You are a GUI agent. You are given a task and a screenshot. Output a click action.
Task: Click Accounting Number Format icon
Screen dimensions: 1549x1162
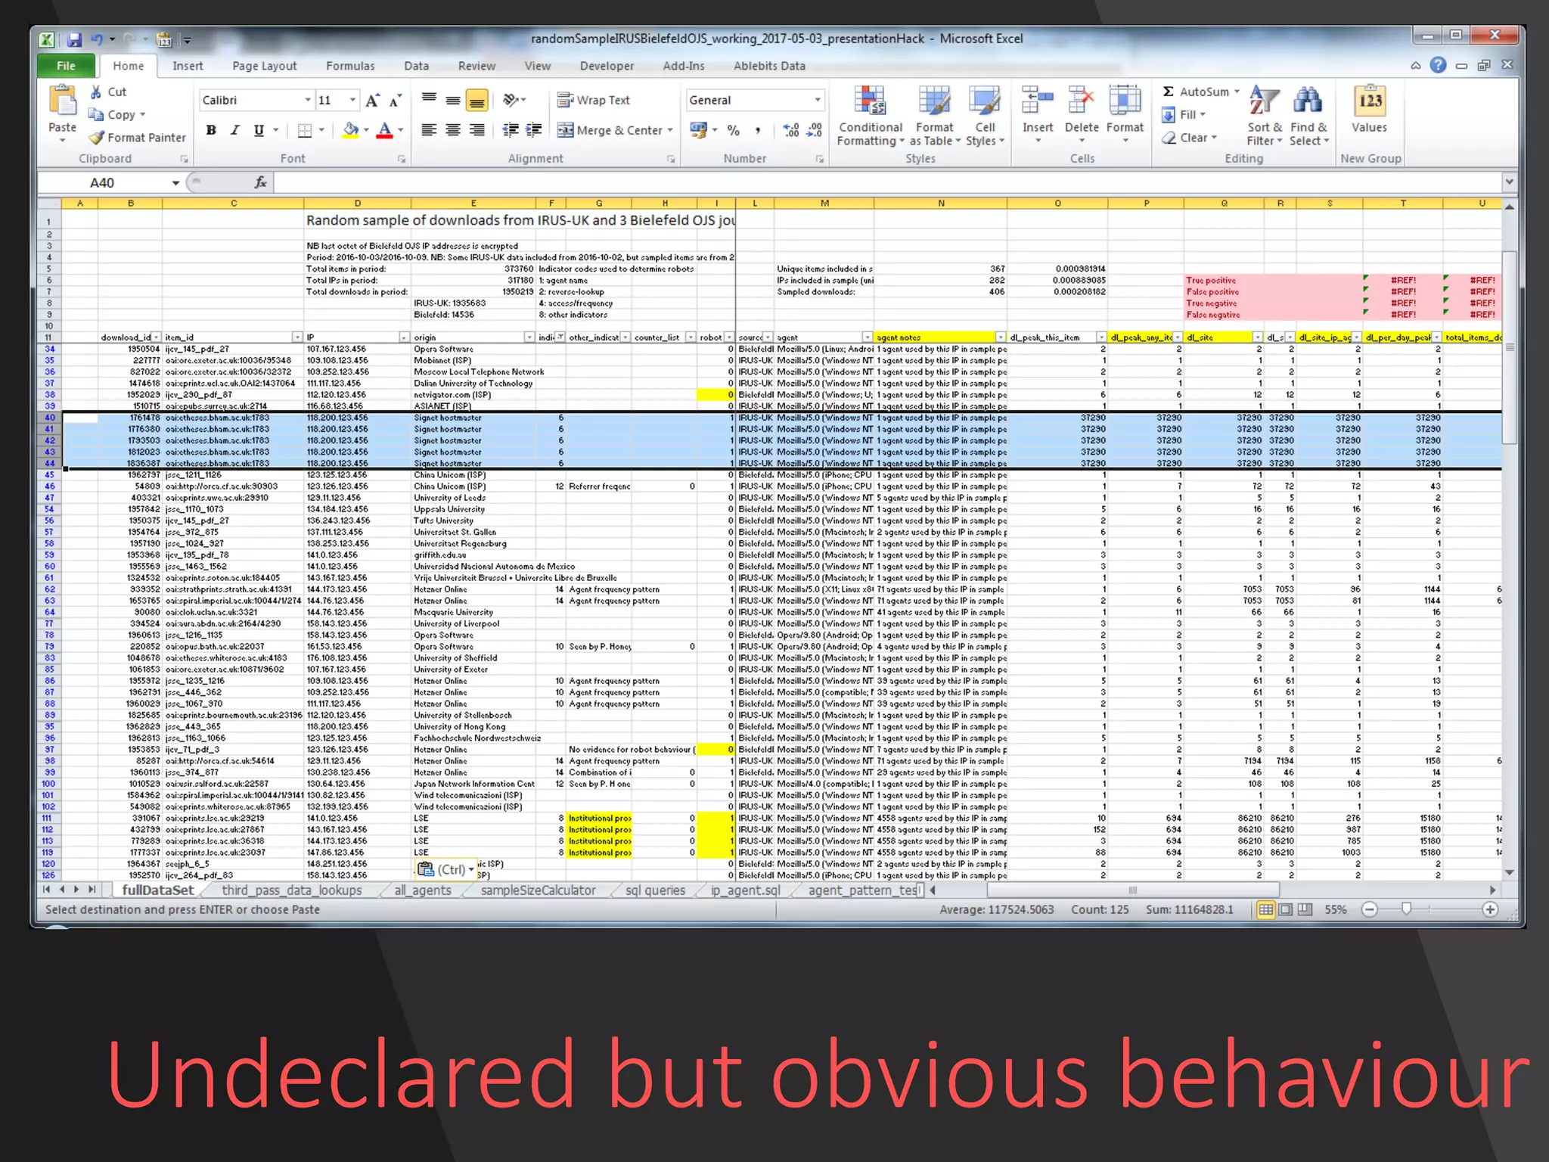click(698, 130)
